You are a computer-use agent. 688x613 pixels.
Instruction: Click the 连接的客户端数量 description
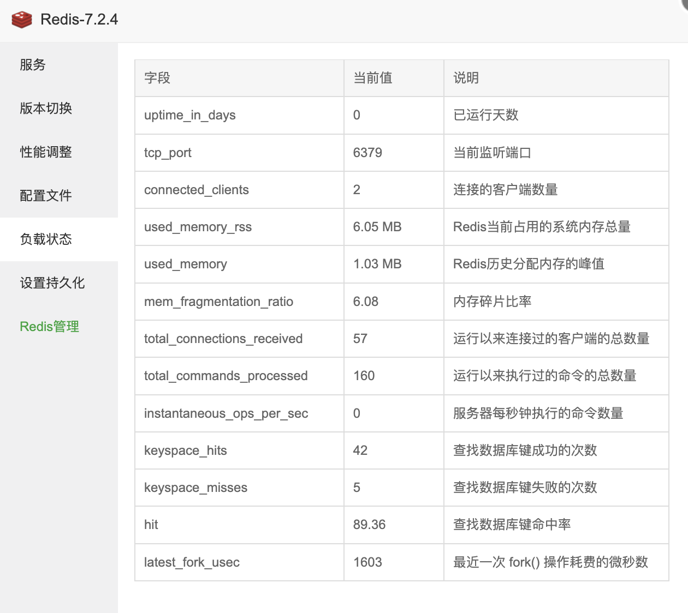[x=506, y=190]
